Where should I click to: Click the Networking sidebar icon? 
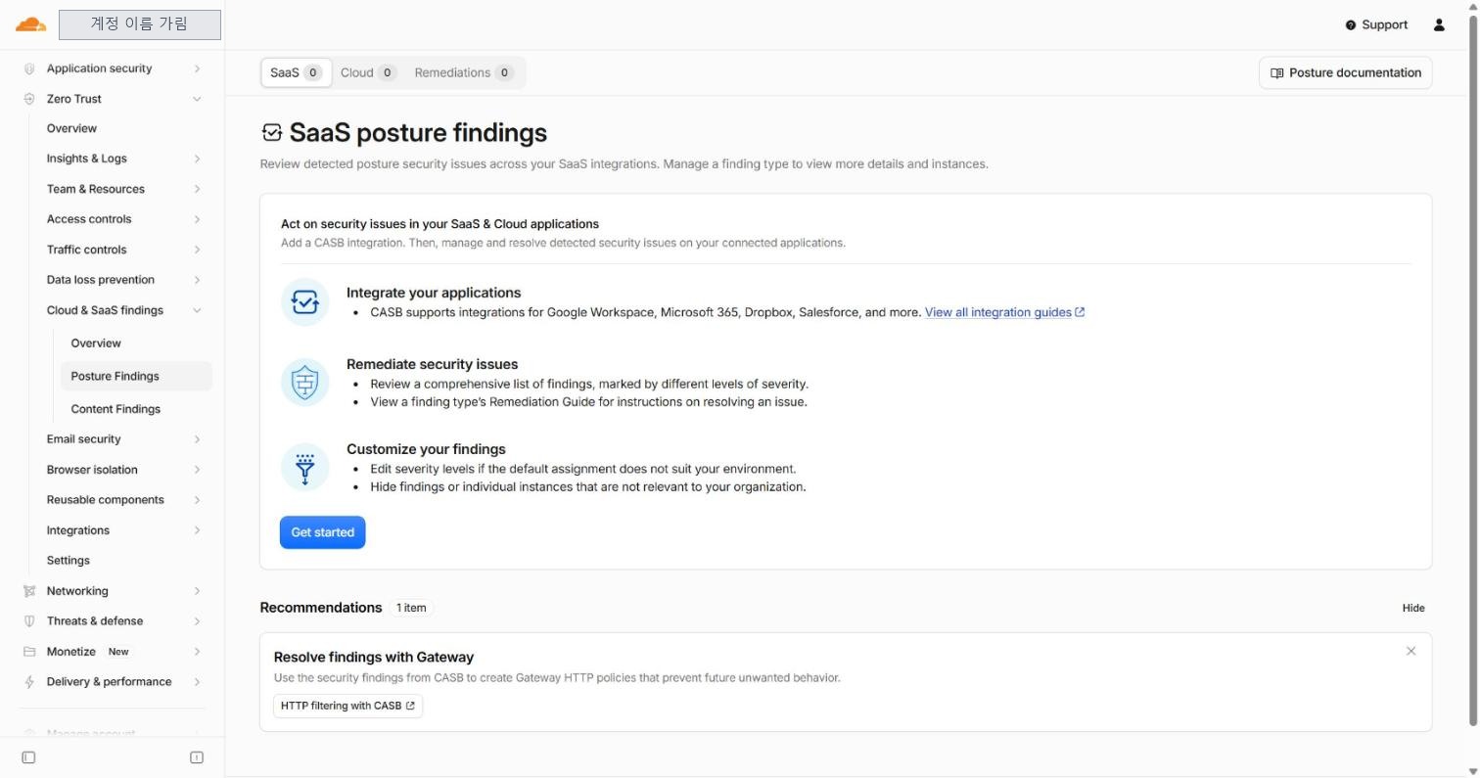pos(29,591)
